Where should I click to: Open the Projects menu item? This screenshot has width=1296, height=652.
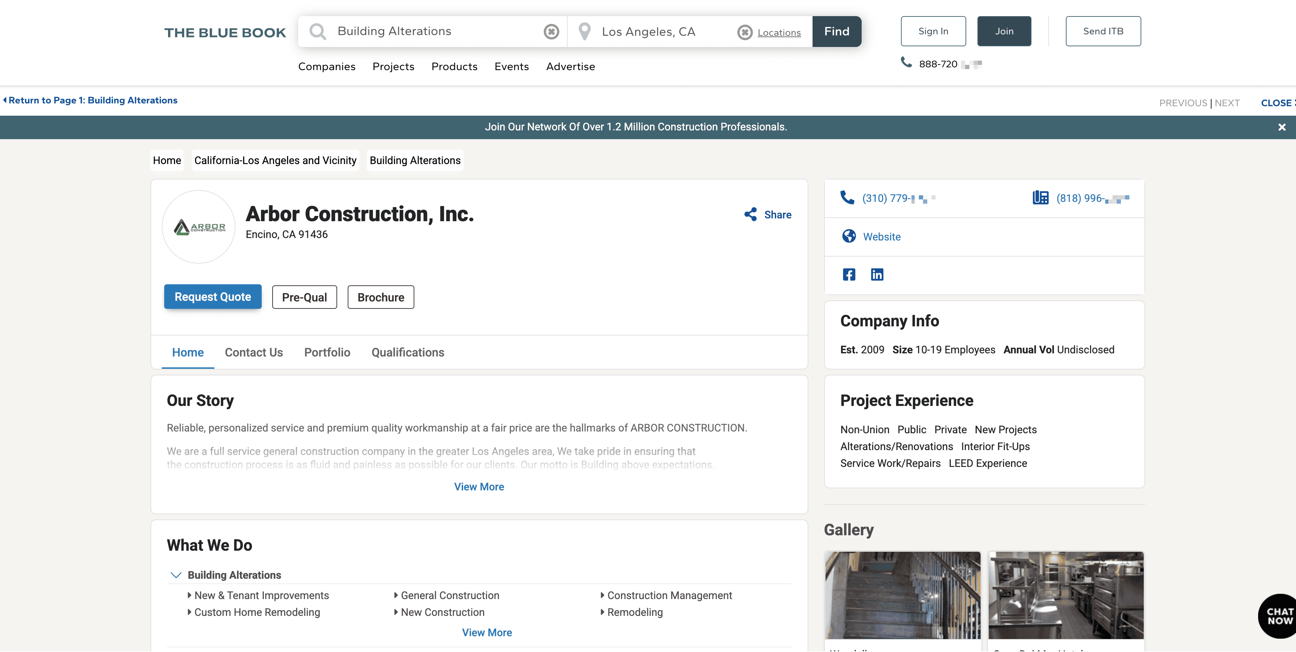point(393,66)
